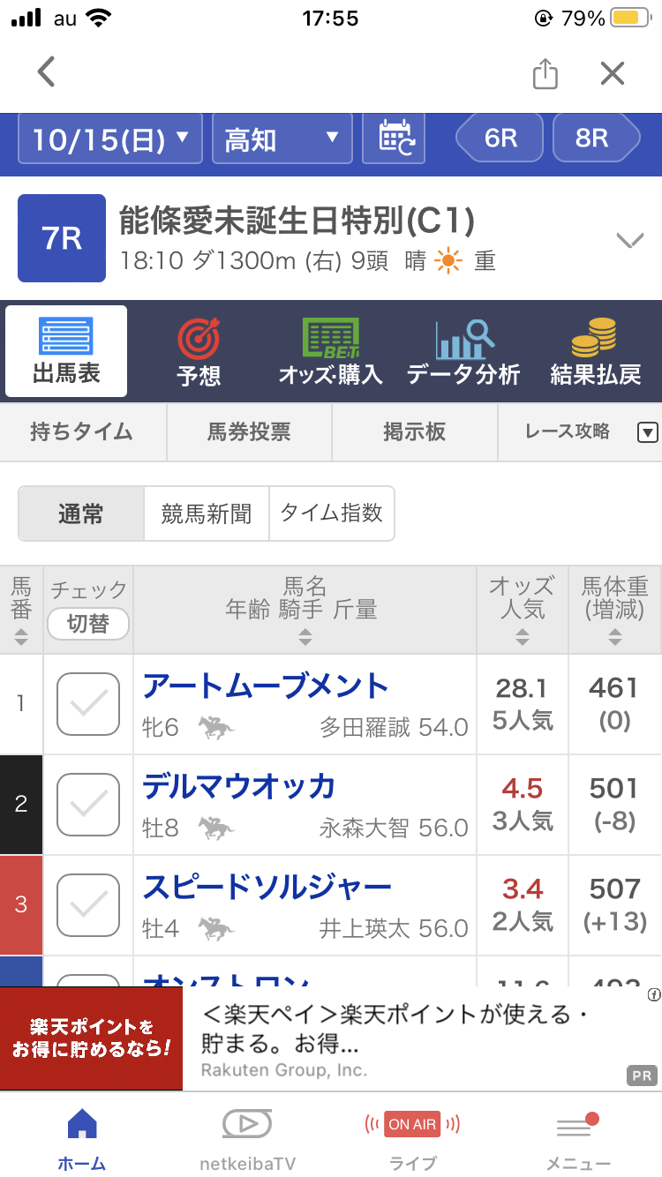Sort by オッズ人気 column arrows
662x1177 pixels.
click(x=523, y=637)
